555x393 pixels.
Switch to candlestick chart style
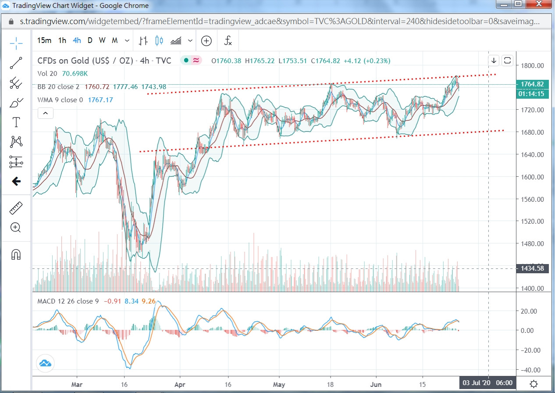coord(159,41)
